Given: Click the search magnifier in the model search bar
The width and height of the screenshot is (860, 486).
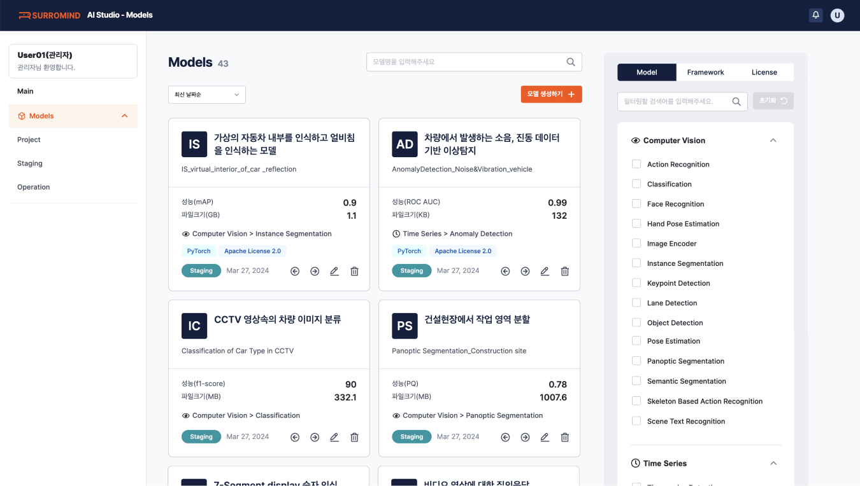Looking at the screenshot, I should pyautogui.click(x=570, y=62).
